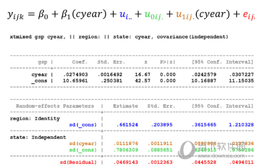Viewport: 255px width, 168px height.
Task: Select the state: Independent row label
Action: point(38,137)
